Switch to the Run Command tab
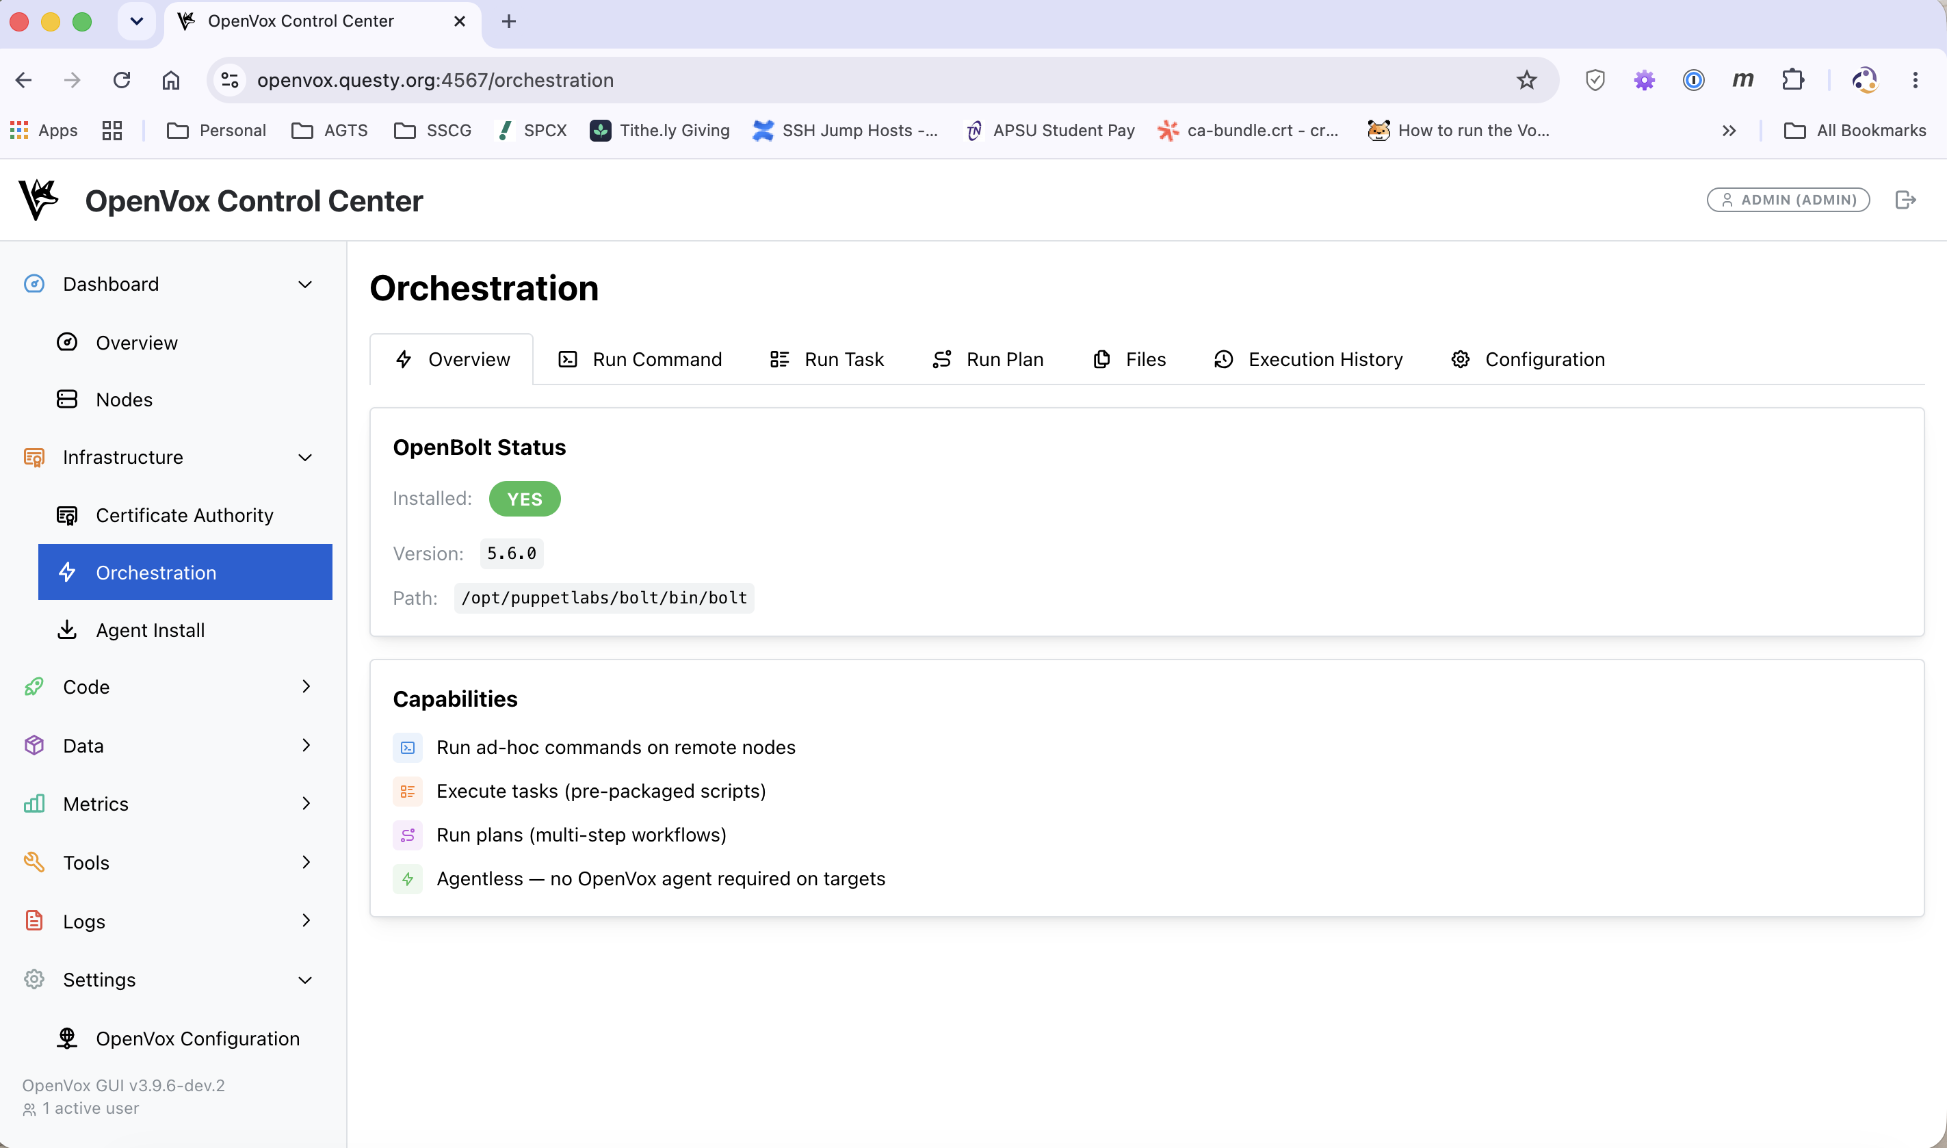Image resolution: width=1947 pixels, height=1148 pixels. (x=640, y=359)
